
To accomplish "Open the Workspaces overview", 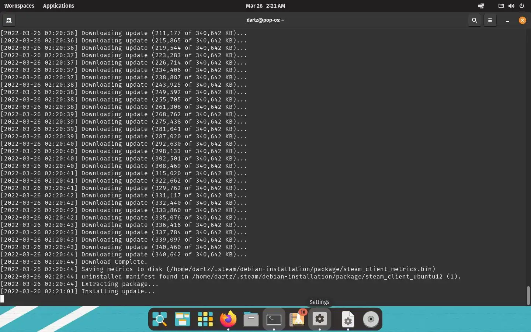I will [19, 6].
